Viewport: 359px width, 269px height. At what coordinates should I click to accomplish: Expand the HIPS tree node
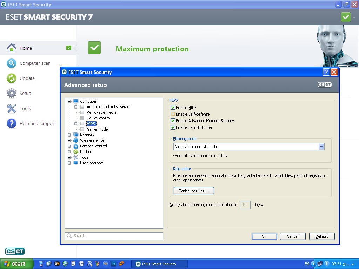[76, 124]
